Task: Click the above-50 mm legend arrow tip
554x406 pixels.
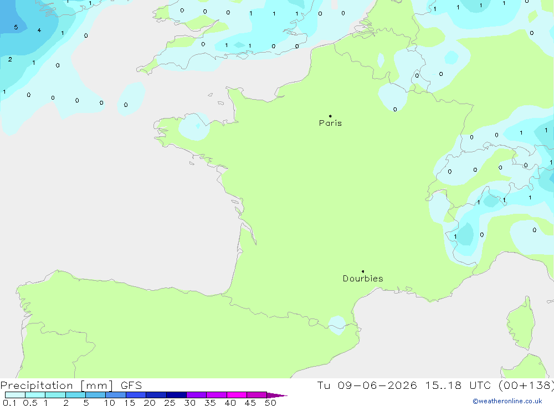Action: [x=277, y=395]
